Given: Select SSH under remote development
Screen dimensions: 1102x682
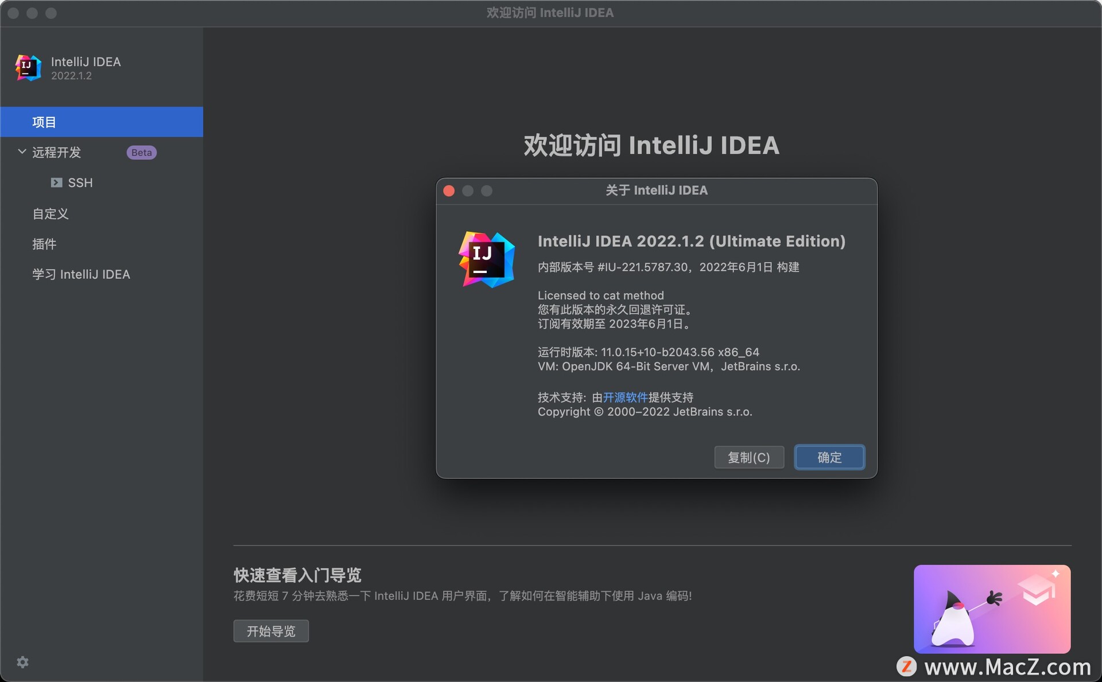Looking at the screenshot, I should point(80,182).
